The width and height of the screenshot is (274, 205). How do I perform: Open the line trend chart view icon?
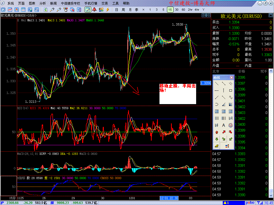tap(10, 10)
